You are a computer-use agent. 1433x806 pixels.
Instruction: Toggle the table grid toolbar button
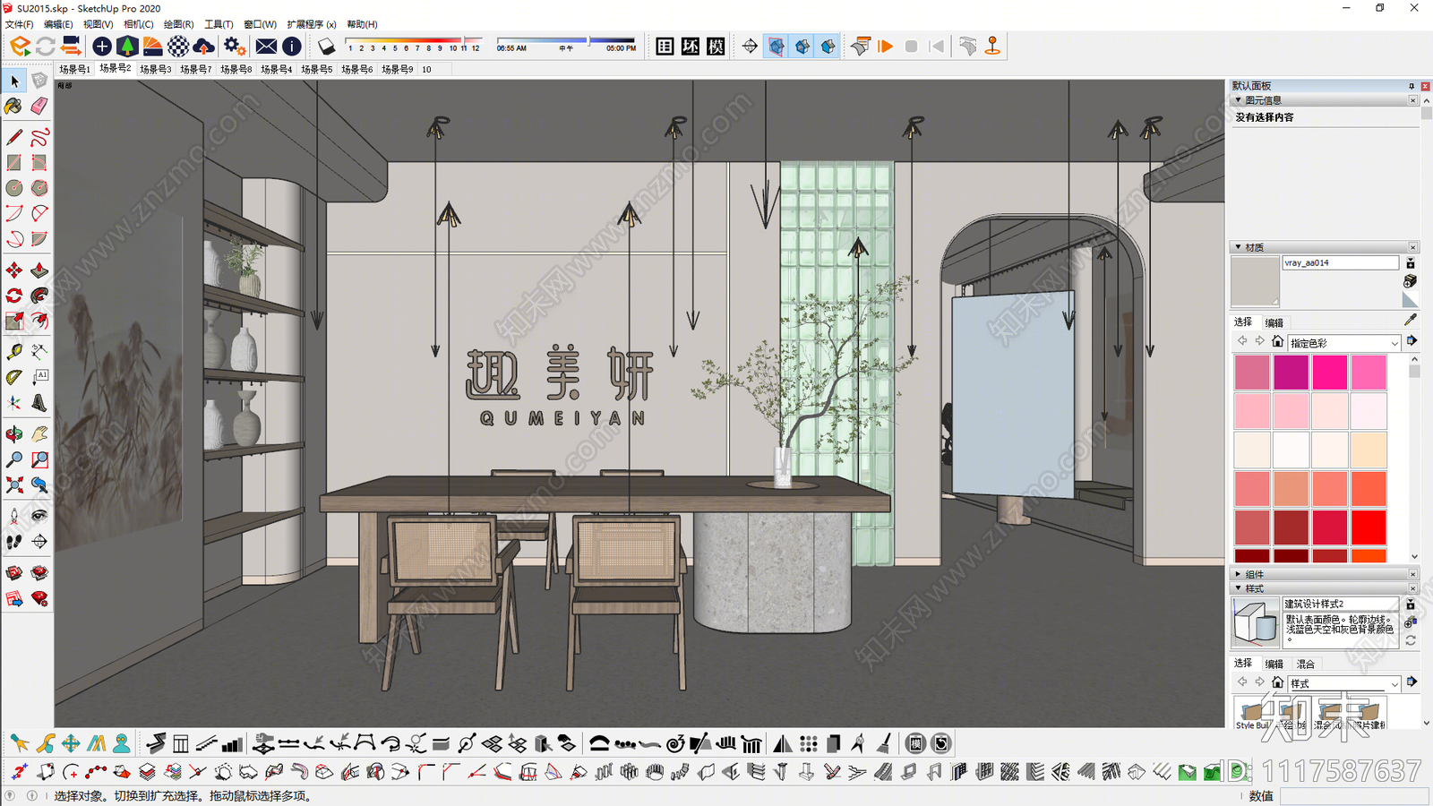point(665,46)
